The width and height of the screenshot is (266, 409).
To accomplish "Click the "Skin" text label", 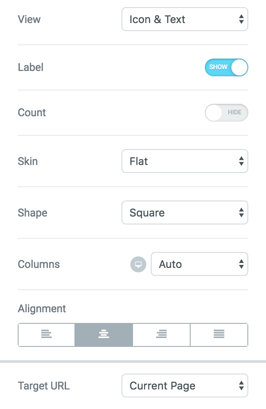I will (x=28, y=161).
